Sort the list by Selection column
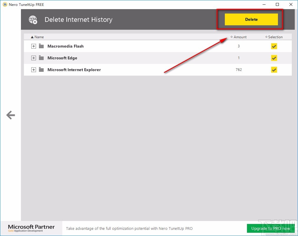Screen dimensions: 298x236 (x=274, y=37)
